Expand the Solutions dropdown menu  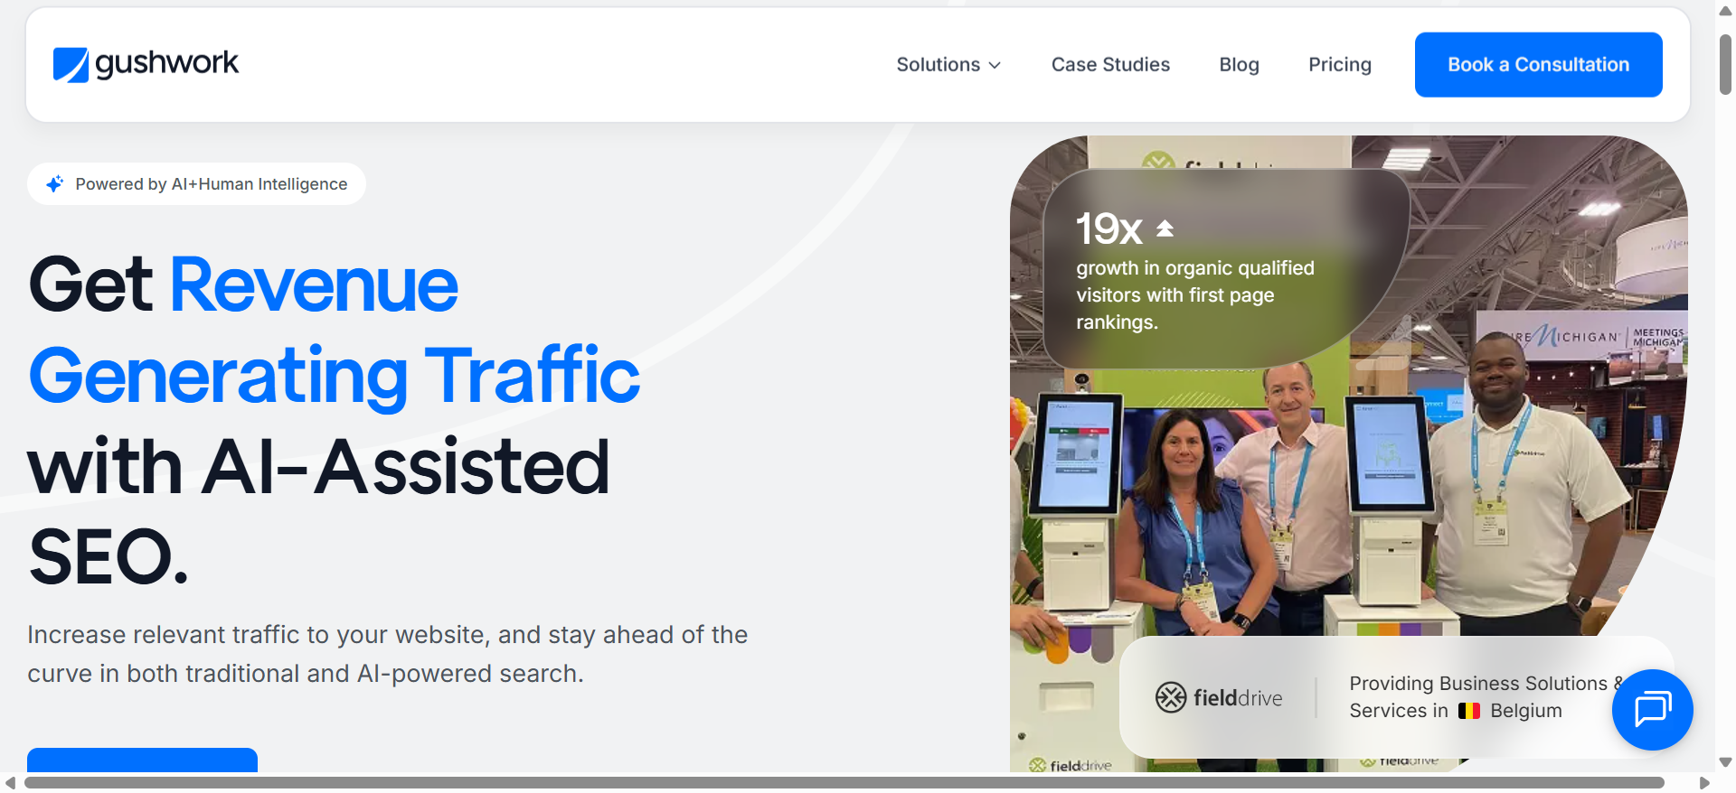(x=938, y=65)
